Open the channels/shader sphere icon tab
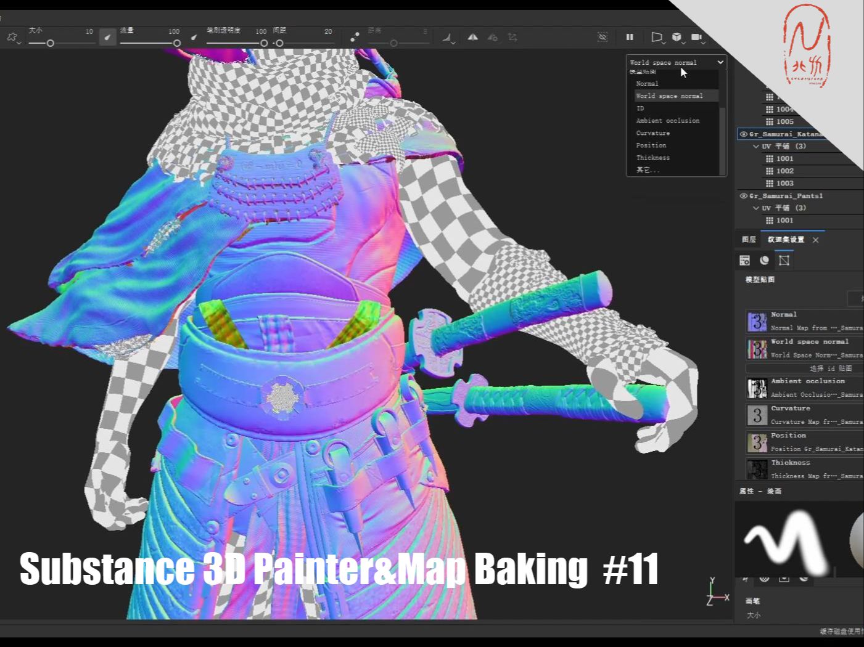 pos(765,260)
